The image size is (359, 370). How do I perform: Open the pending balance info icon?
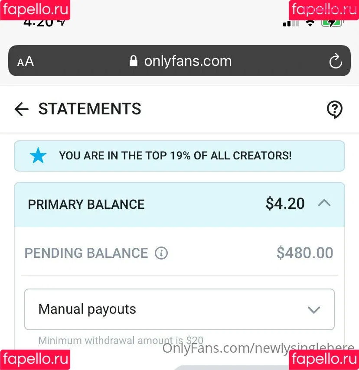161,253
